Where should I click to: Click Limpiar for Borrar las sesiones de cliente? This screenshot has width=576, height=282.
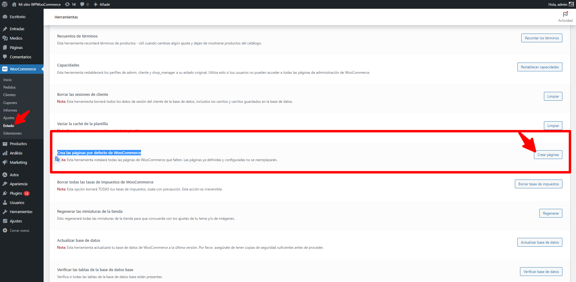(x=553, y=96)
